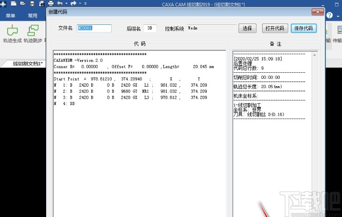Click the Conner R Offset Length line
This screenshot has width=342, height=217.
[x=134, y=67]
